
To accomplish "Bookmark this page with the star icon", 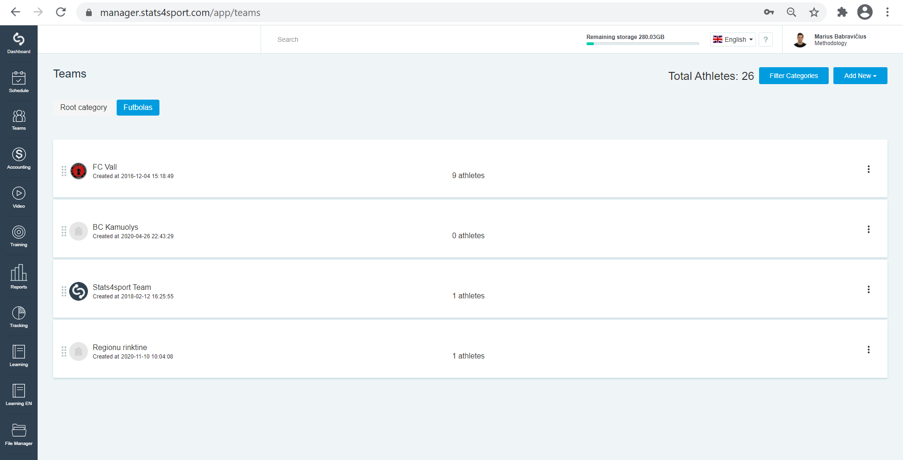I will [x=814, y=12].
